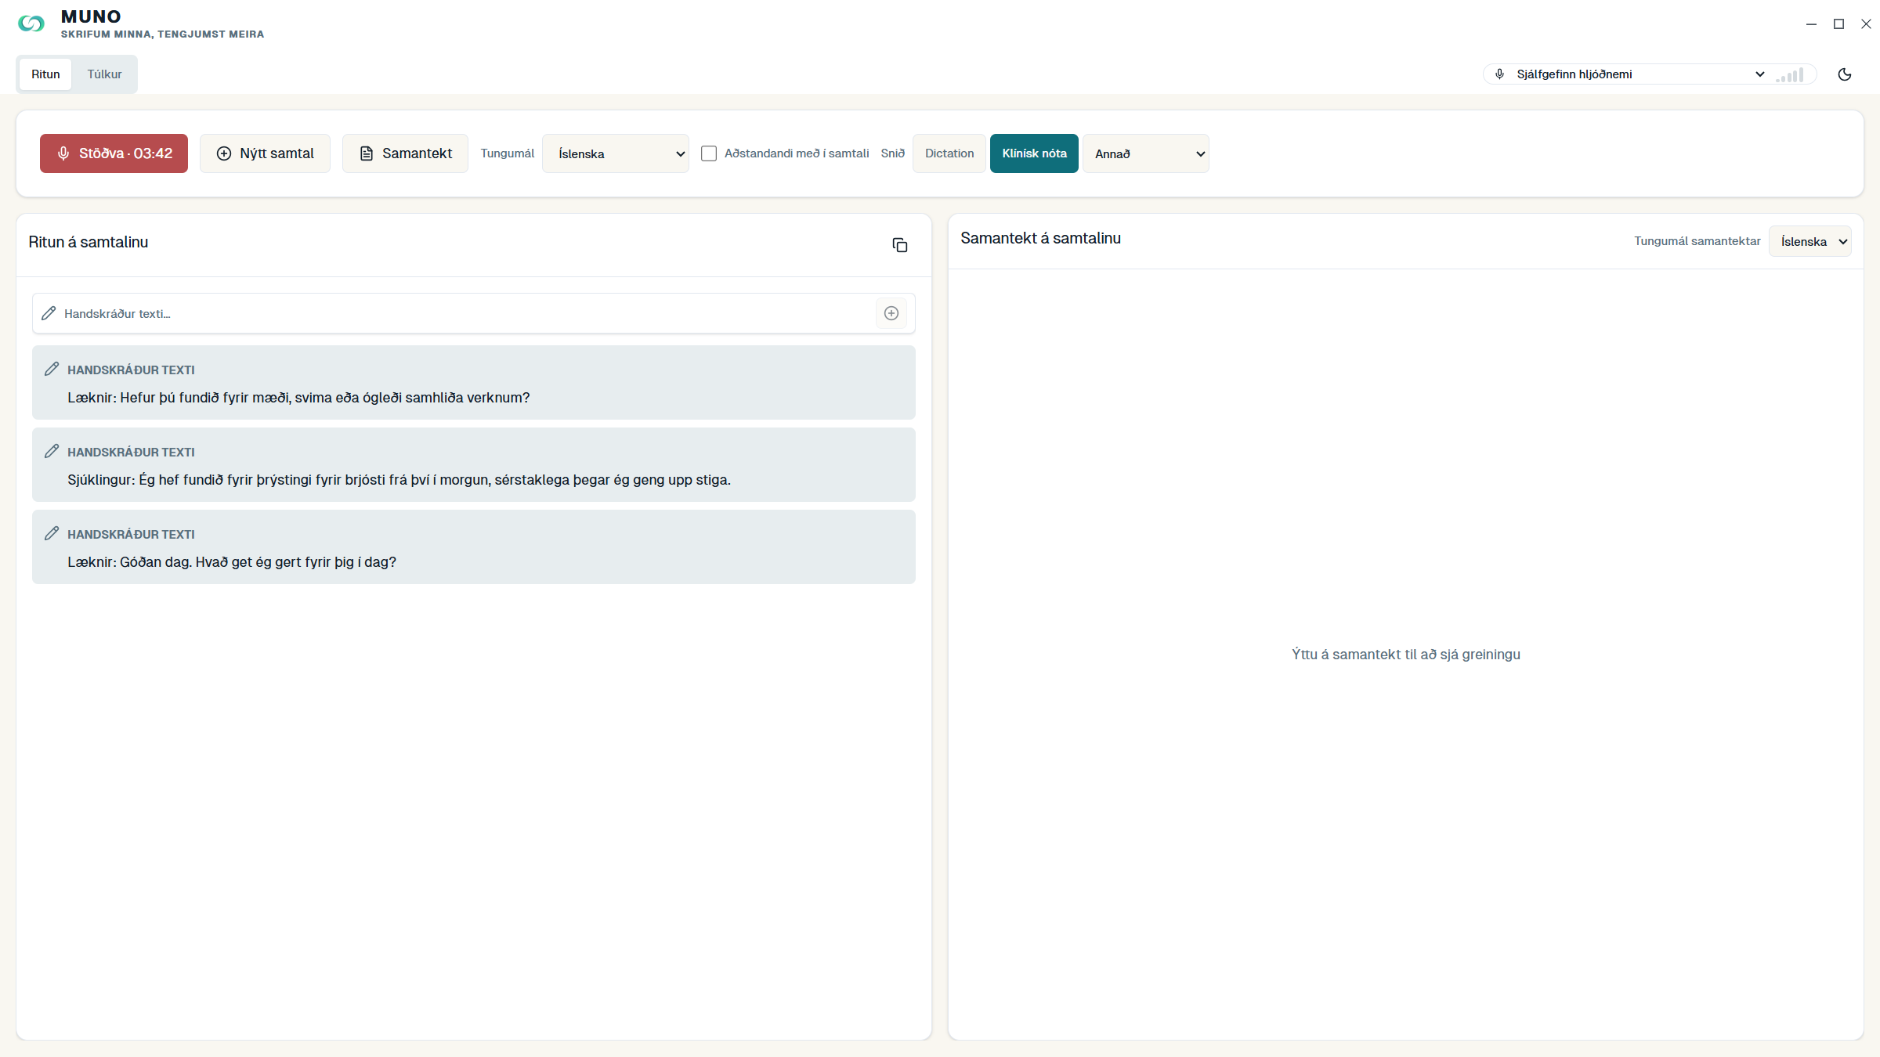Click the 'Samantekt á samtalinu' heading

click(1040, 238)
